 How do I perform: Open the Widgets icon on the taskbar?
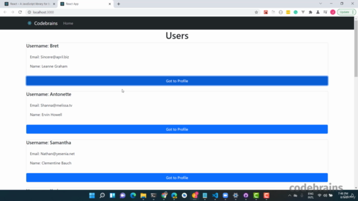click(x=112, y=195)
